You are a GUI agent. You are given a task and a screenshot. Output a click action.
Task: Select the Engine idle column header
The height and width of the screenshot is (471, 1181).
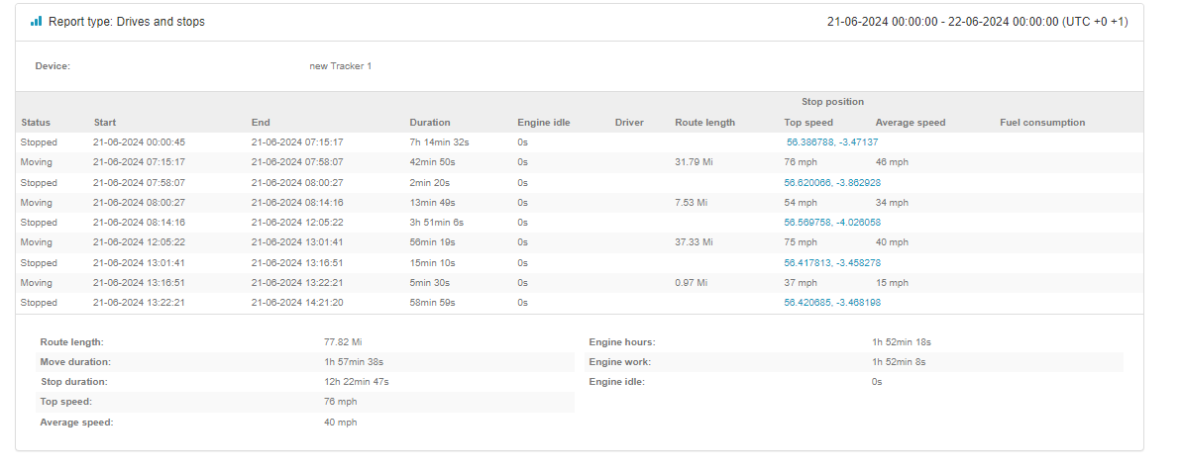pyautogui.click(x=543, y=123)
